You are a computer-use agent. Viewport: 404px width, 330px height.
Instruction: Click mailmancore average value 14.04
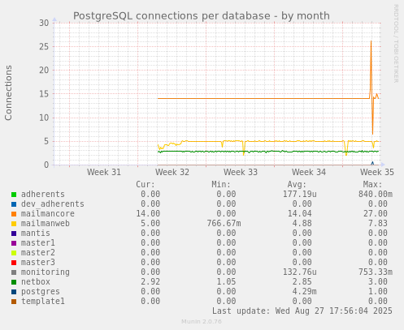300,213
